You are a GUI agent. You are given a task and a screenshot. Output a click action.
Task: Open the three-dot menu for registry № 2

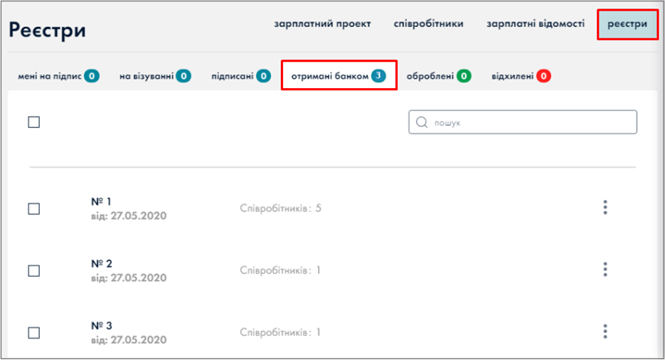(605, 269)
